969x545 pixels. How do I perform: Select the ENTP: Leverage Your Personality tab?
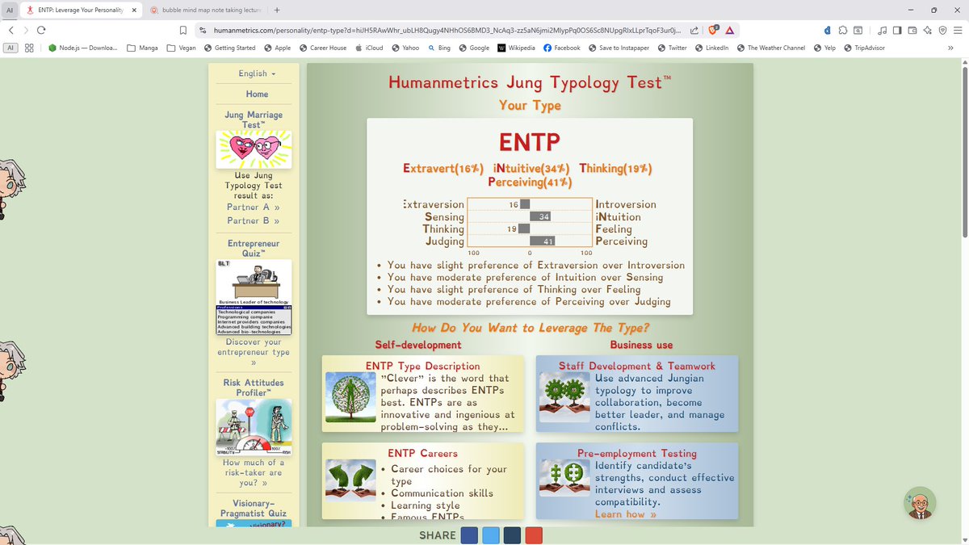[x=80, y=10]
